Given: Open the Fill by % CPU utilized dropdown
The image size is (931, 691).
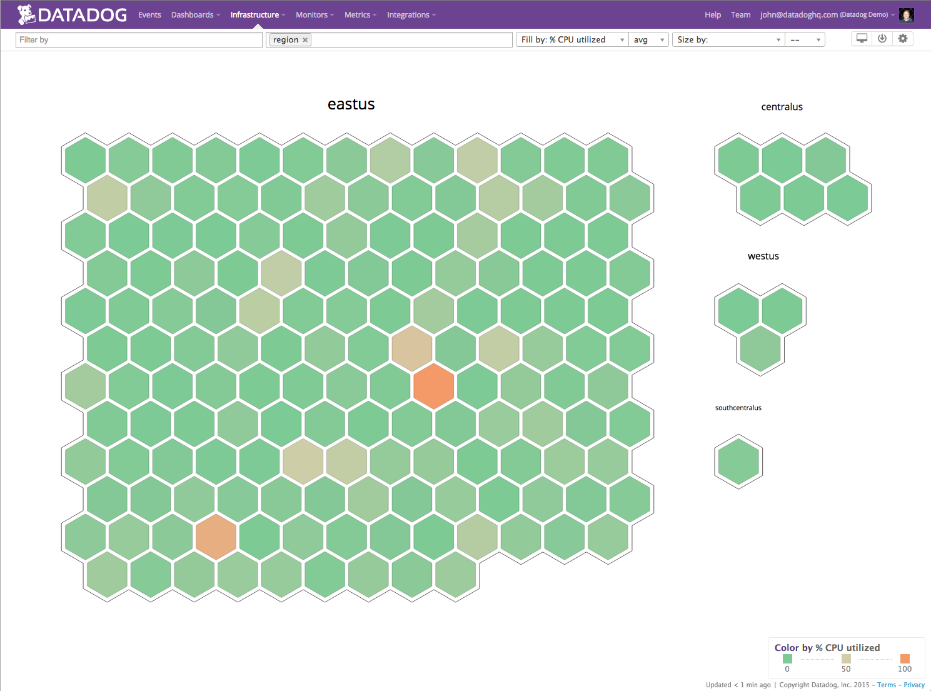Looking at the screenshot, I should tap(572, 40).
